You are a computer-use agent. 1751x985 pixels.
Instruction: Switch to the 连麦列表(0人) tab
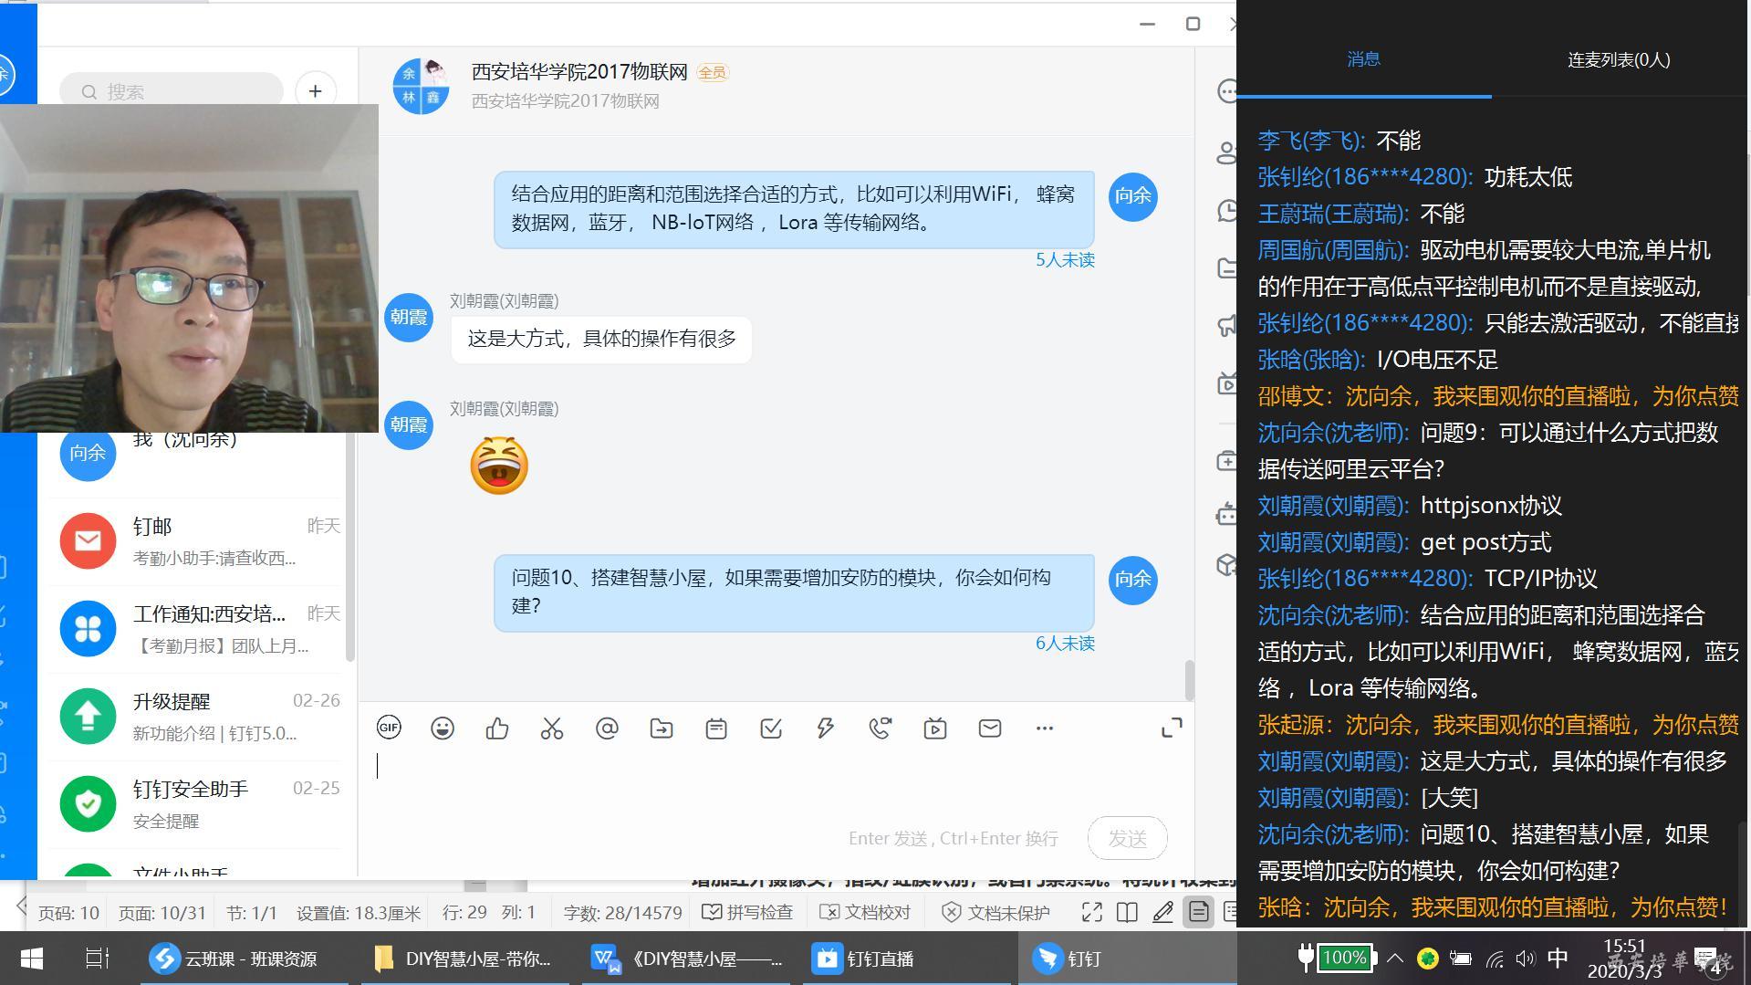coord(1619,60)
